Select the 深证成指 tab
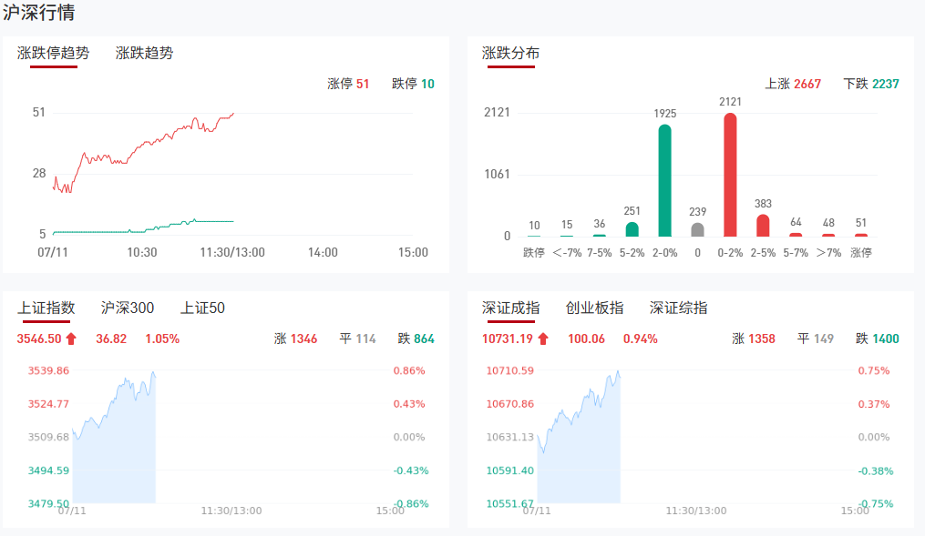925x536 pixels. click(x=510, y=308)
